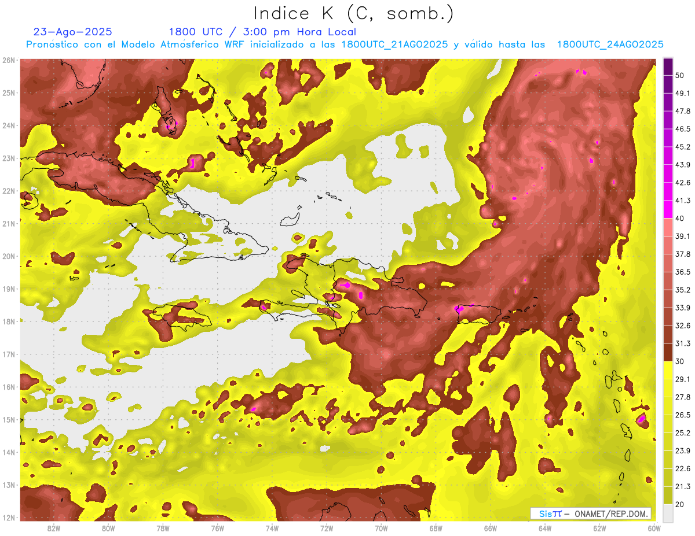This screenshot has height=536, width=695.
Task: Click the colorbar value '35.2'
Action: pyautogui.click(x=682, y=290)
